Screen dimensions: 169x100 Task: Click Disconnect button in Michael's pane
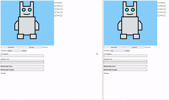11,47
